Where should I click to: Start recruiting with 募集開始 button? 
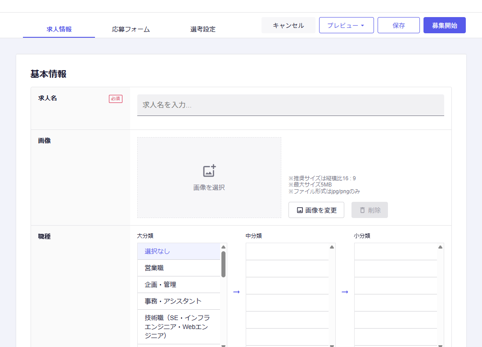(444, 25)
